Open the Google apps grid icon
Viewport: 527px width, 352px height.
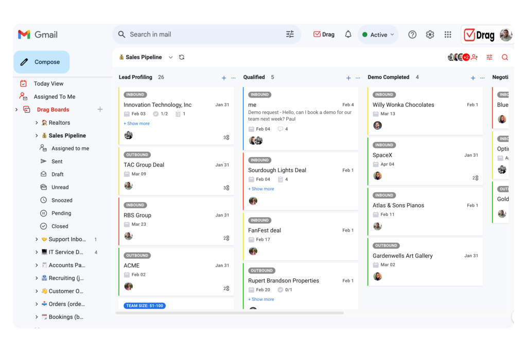[x=448, y=35]
